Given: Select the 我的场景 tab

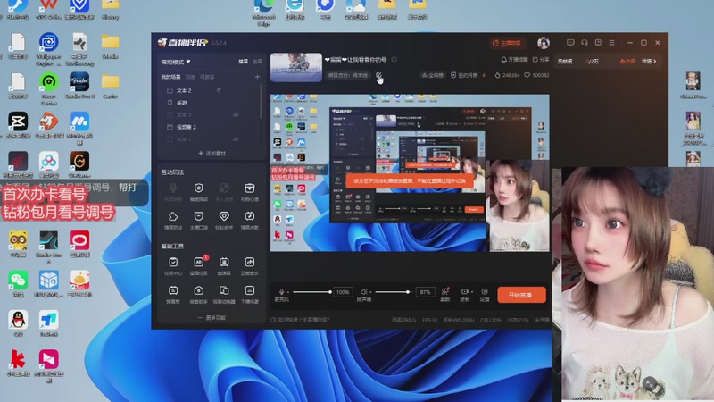Looking at the screenshot, I should (170, 77).
